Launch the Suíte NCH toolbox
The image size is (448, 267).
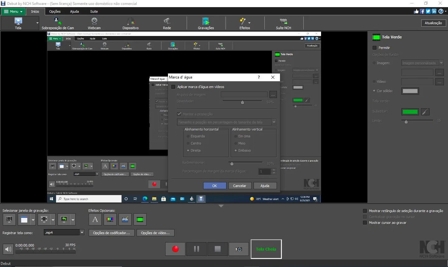click(283, 23)
